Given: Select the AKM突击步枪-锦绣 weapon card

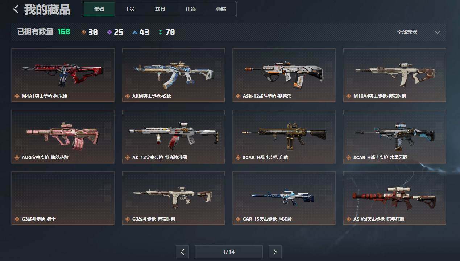Looking at the screenshot, I should click(173, 75).
